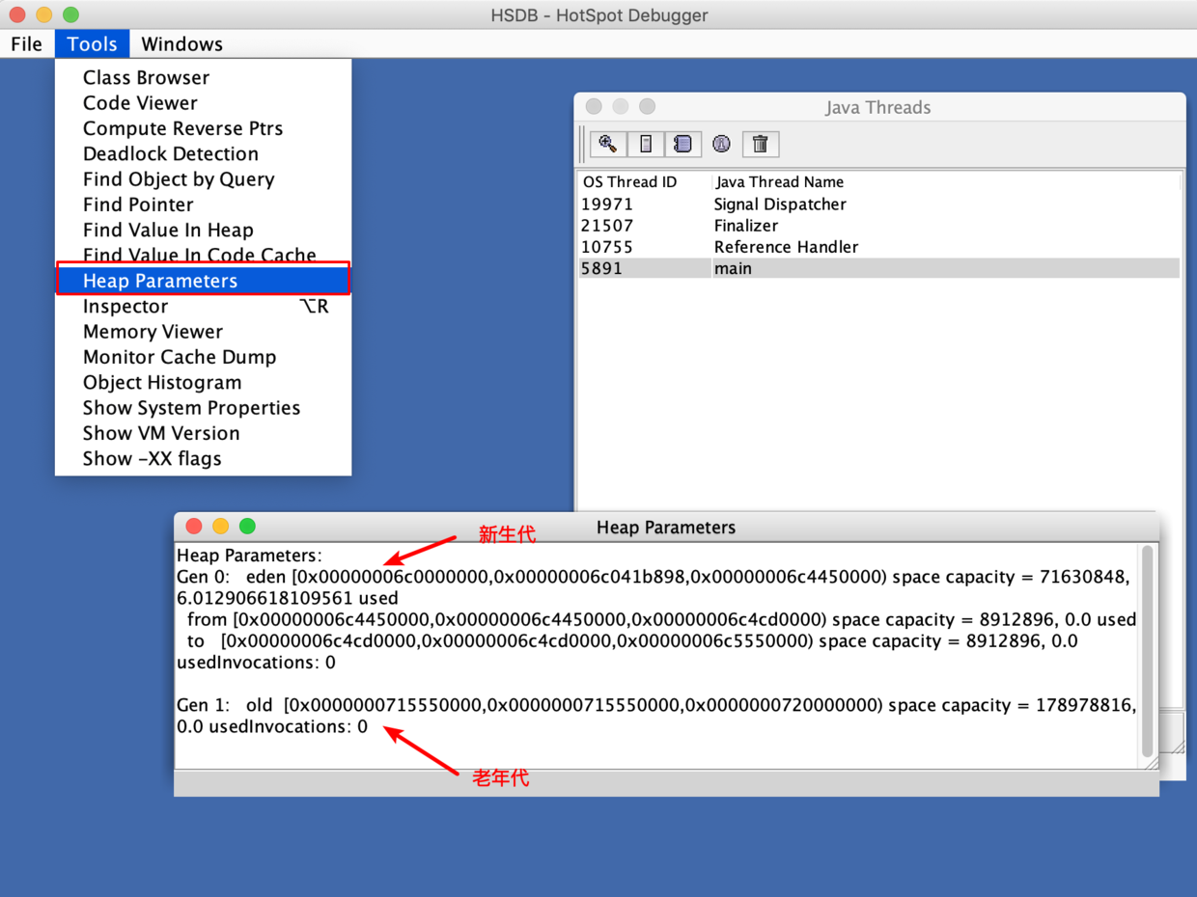Minimize the Heap Parameters window
Screen dimensions: 1197x897
point(220,526)
